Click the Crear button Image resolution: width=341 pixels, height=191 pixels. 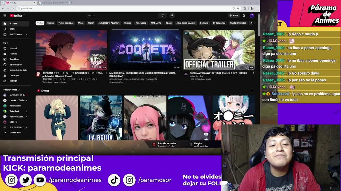234,15
